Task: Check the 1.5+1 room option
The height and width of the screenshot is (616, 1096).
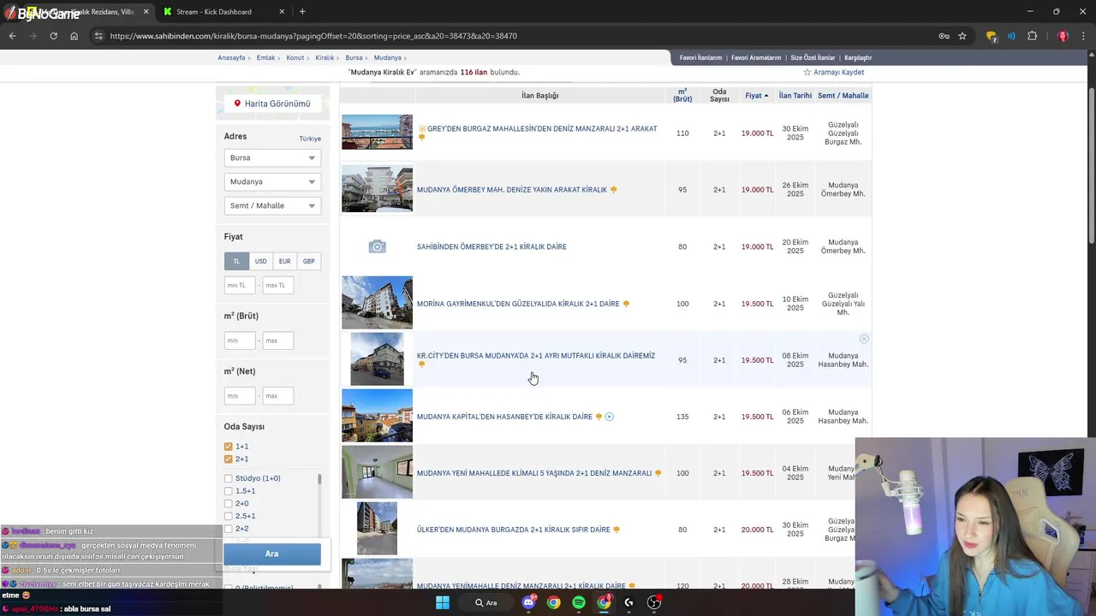Action: (229, 491)
